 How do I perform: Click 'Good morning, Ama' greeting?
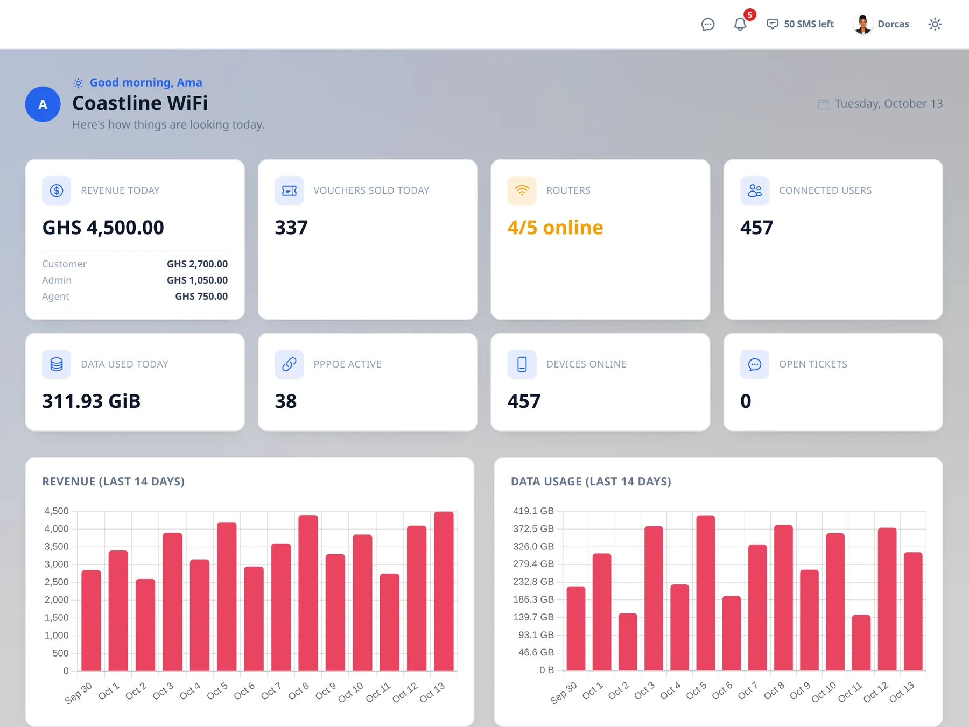click(x=146, y=83)
